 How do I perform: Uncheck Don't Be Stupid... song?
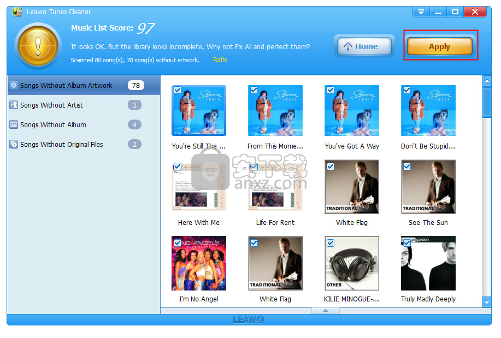(406, 91)
